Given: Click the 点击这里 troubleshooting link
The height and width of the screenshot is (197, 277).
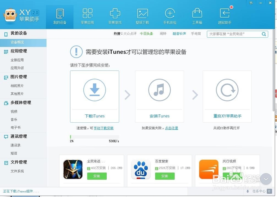Looking at the screenshot, I should 171,128.
